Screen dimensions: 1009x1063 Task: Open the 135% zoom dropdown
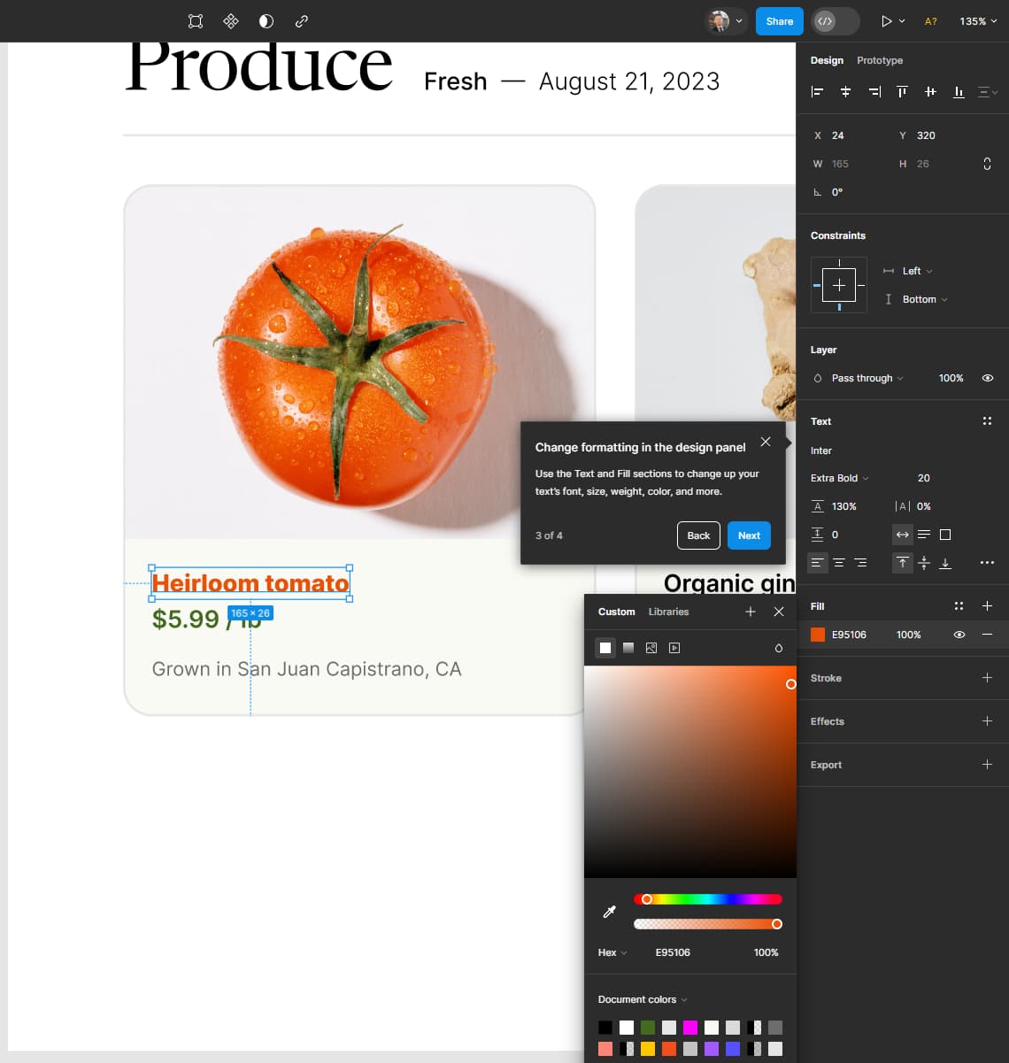978,21
